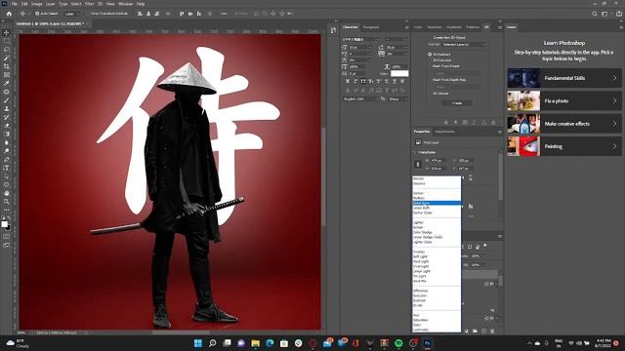Select the Eraser tool

(7, 126)
